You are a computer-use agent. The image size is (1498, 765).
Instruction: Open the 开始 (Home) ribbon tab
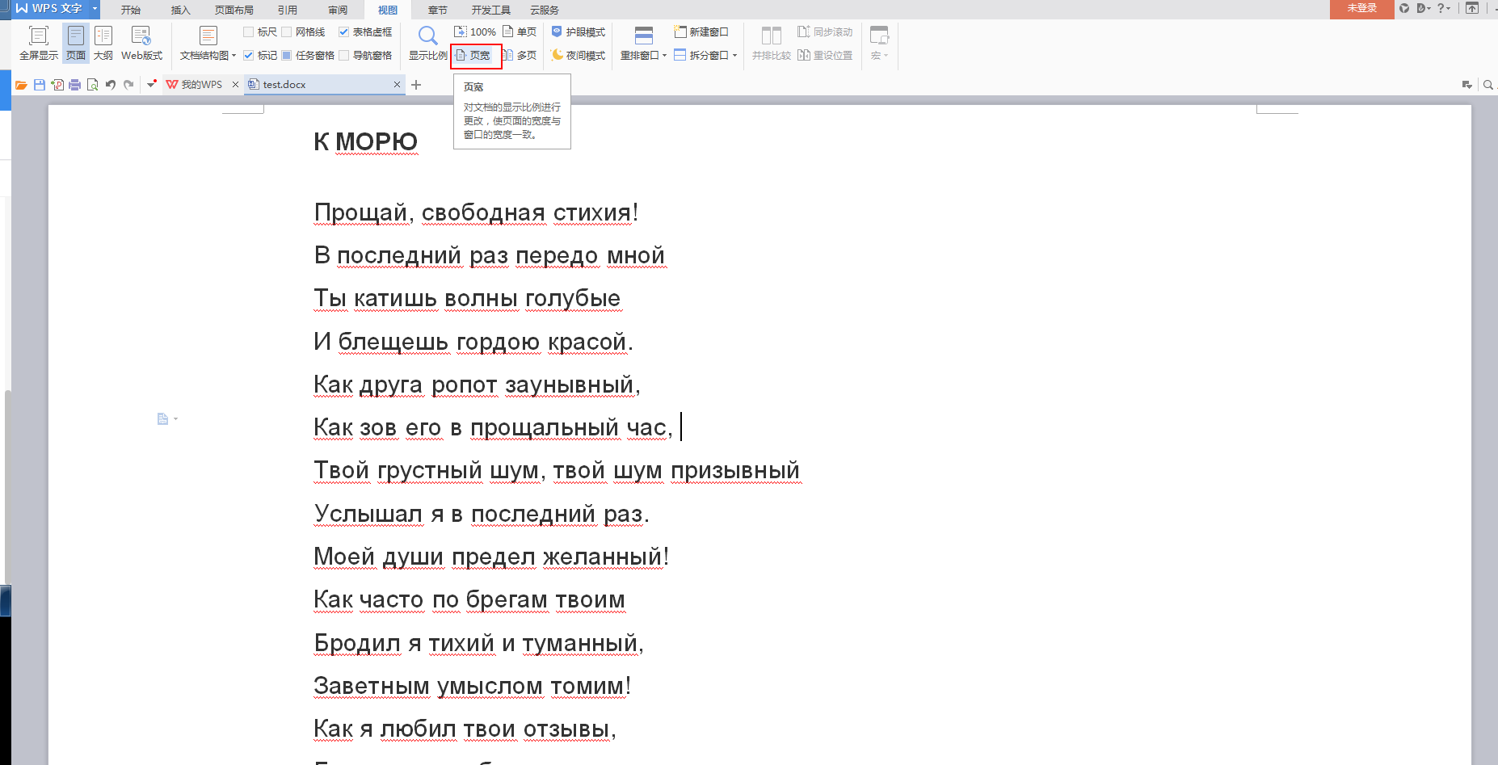pos(131,10)
